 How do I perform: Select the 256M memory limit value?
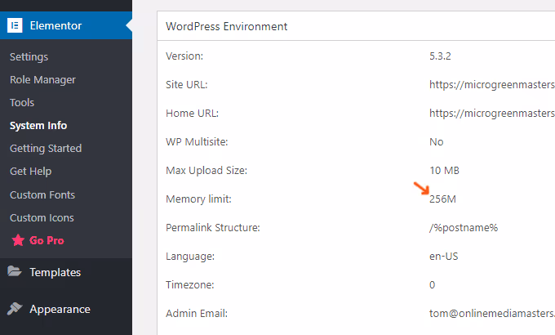point(442,199)
